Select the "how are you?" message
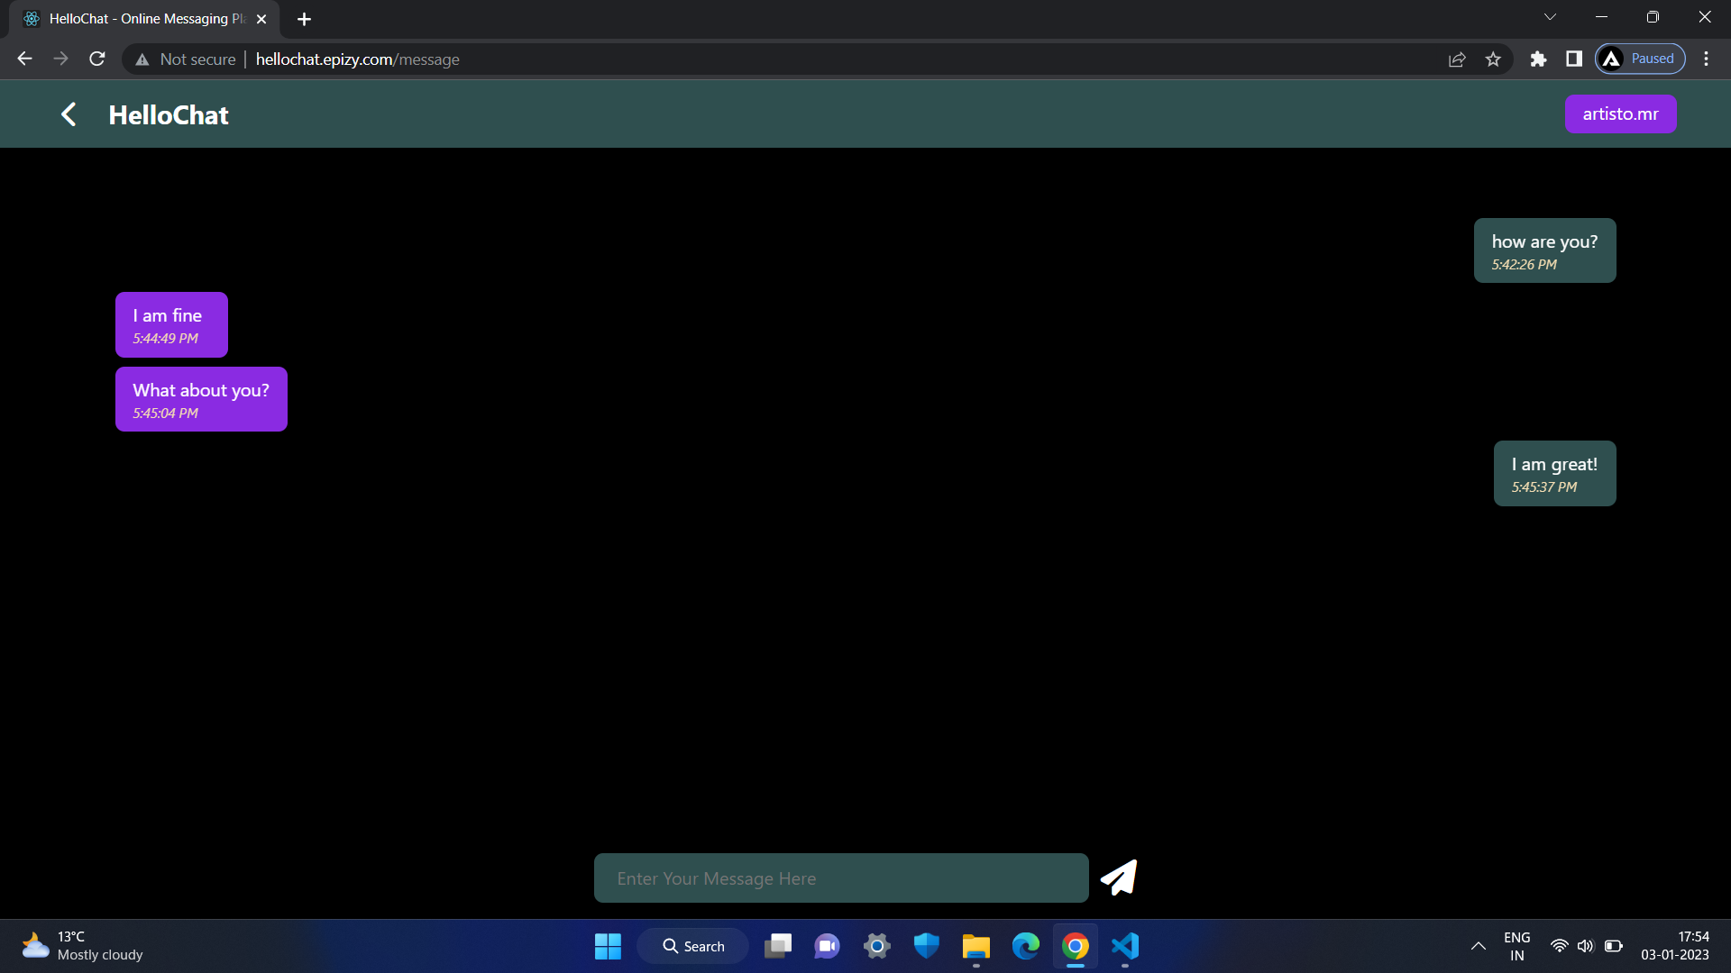 click(x=1544, y=250)
